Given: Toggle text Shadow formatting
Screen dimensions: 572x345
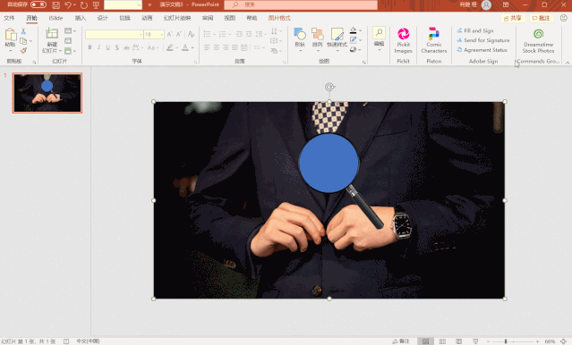Looking at the screenshot, I should click(116, 47).
